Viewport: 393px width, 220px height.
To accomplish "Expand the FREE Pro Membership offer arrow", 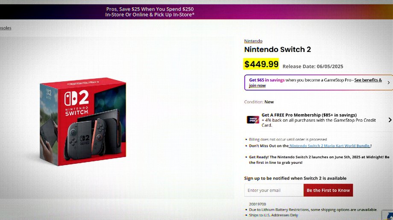I will coord(390,120).
